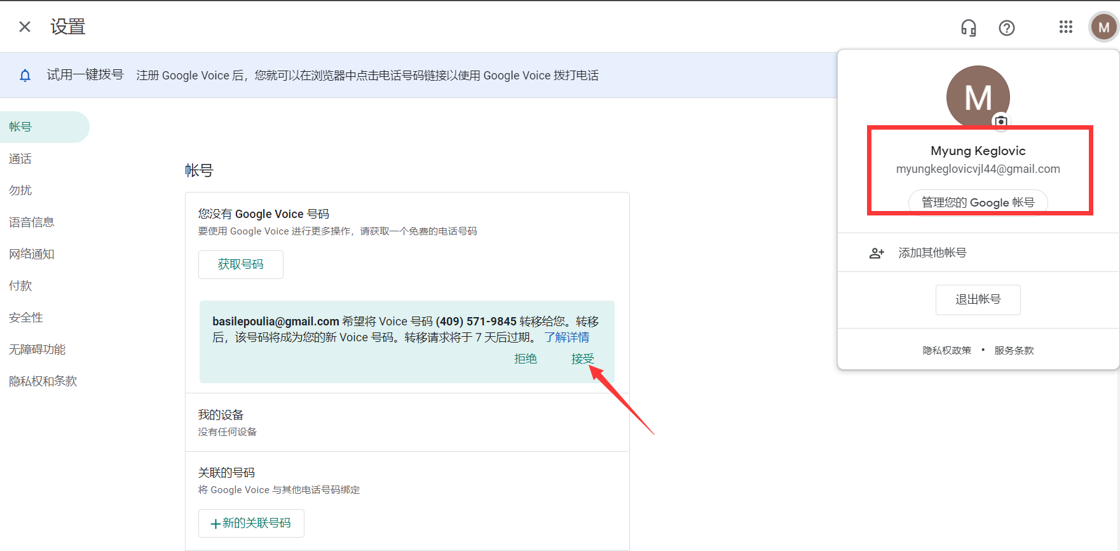This screenshot has height=551, width=1120.
Task: Click the name Myung Keglovic
Action: point(978,151)
